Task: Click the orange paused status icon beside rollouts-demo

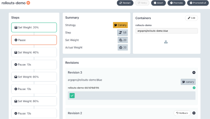Action: tap(28, 3)
